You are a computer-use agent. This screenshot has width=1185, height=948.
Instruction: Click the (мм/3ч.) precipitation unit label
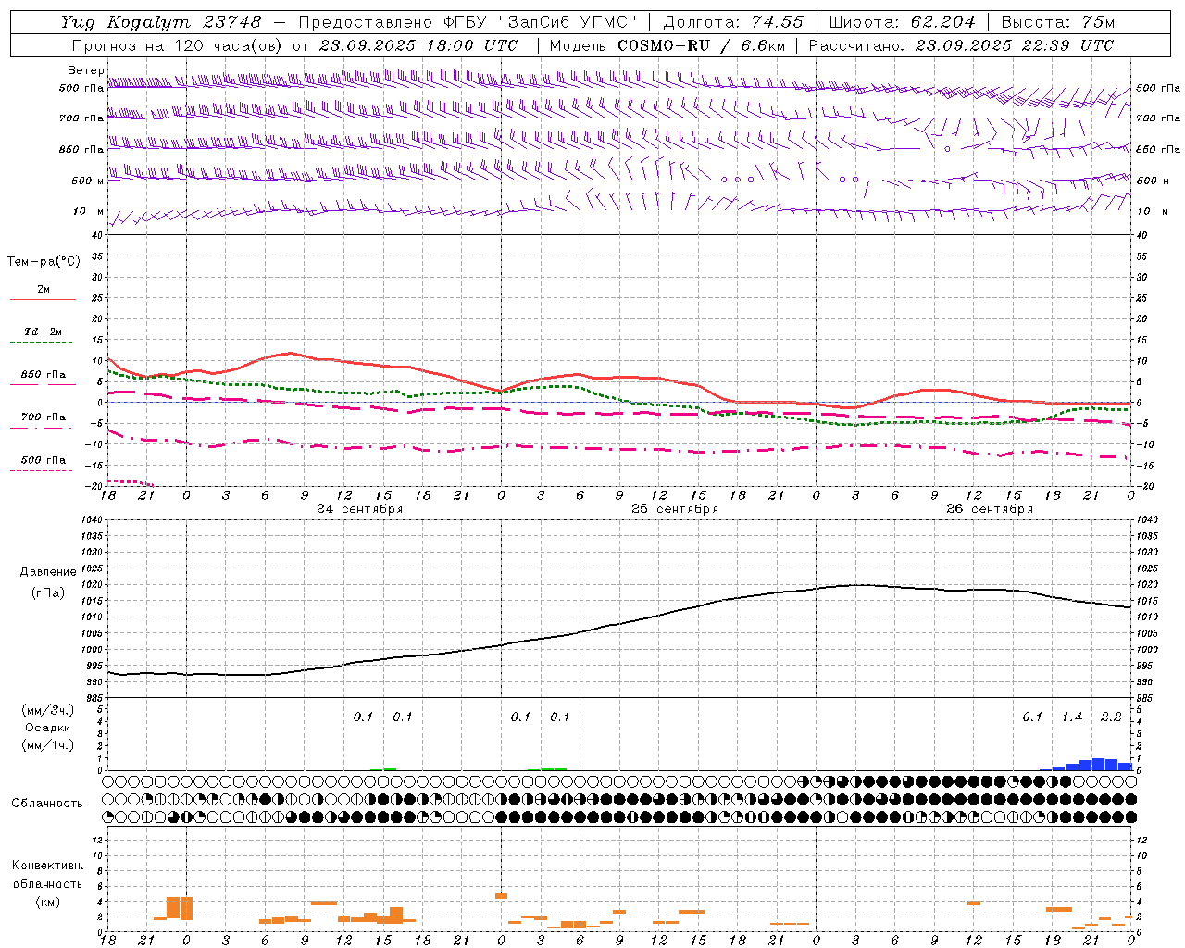tap(48, 711)
